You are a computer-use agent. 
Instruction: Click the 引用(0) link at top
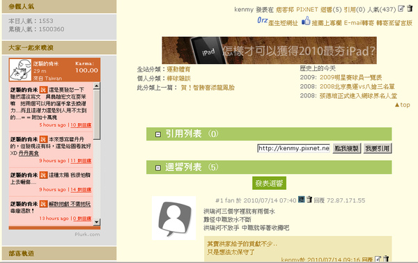(355, 10)
